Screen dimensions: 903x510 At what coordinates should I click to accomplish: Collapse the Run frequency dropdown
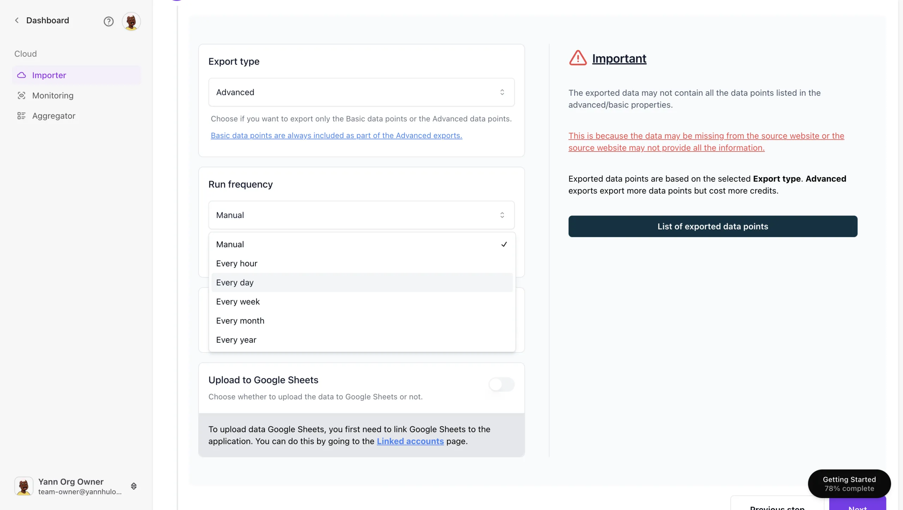[x=361, y=215]
